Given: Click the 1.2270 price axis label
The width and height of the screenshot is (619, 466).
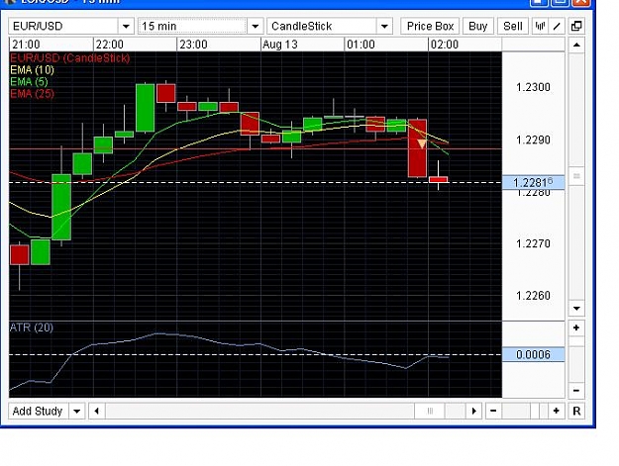Looking at the screenshot, I should click(533, 243).
